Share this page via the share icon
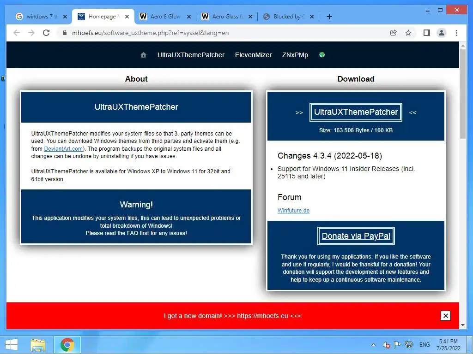This screenshot has height=354, width=473. (394, 33)
